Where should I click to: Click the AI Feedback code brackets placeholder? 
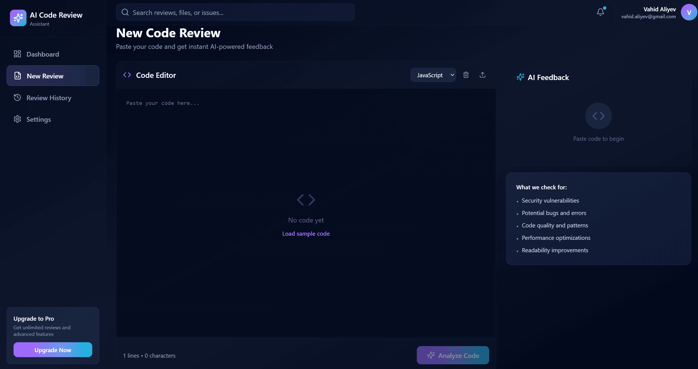click(x=598, y=116)
